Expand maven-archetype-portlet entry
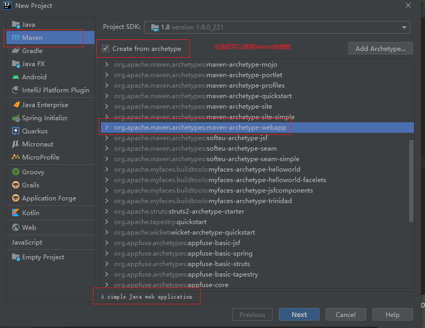This screenshot has height=328, width=425. [x=107, y=75]
